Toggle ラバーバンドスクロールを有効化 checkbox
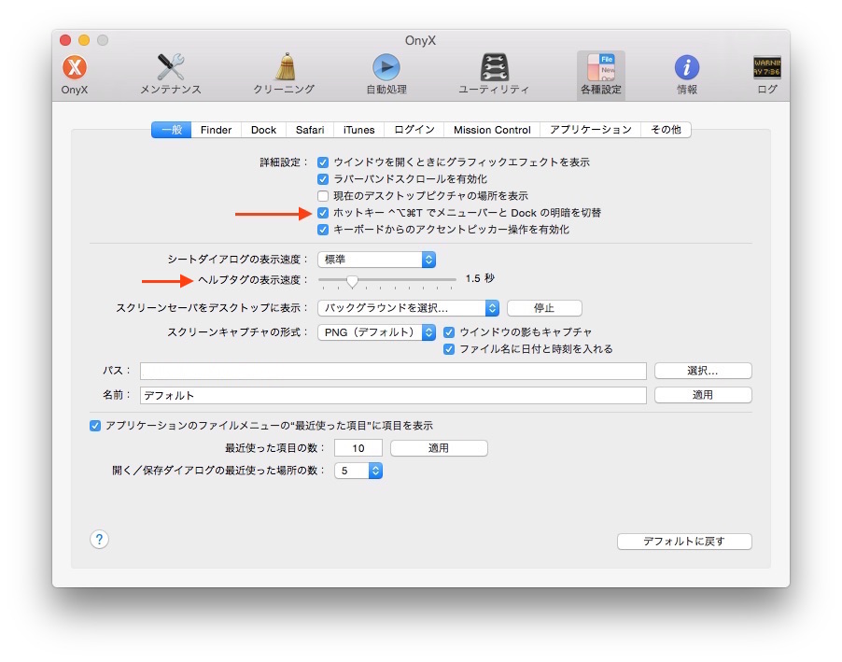The height and width of the screenshot is (662, 842). click(x=323, y=179)
